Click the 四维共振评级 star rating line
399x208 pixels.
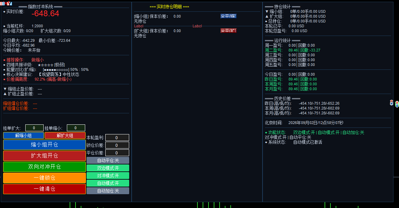click(34, 65)
